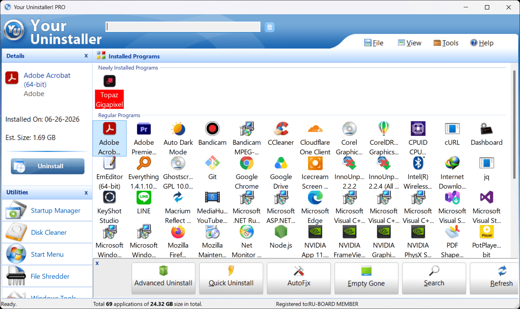Open the File Shredder utility
520x309 pixels.
[47, 276]
